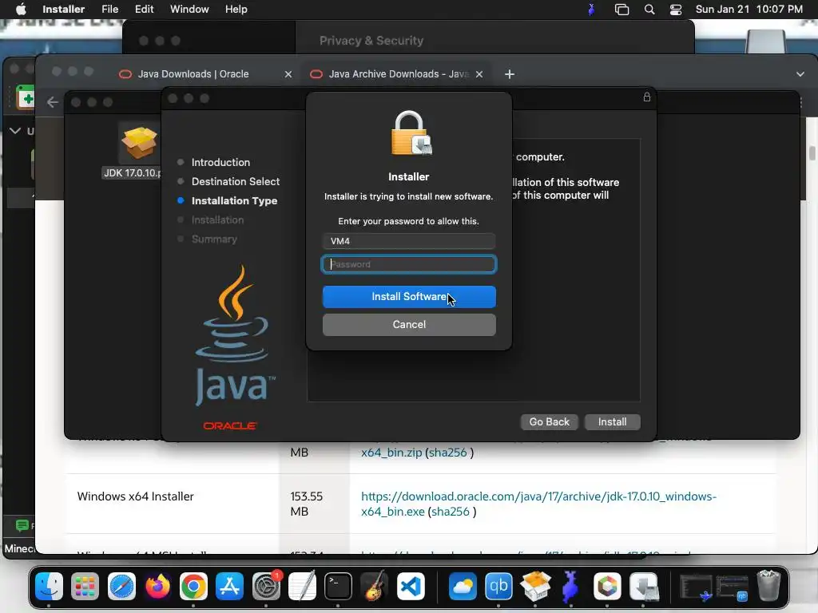Open the Help menu
This screenshot has width=818, height=613.
(x=236, y=10)
